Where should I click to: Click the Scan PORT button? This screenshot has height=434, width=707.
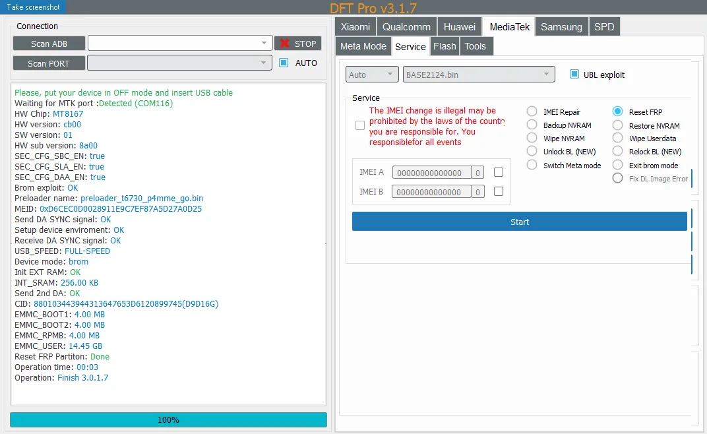tap(49, 63)
